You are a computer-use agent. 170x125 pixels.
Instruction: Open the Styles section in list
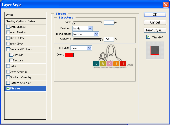coord(25,15)
